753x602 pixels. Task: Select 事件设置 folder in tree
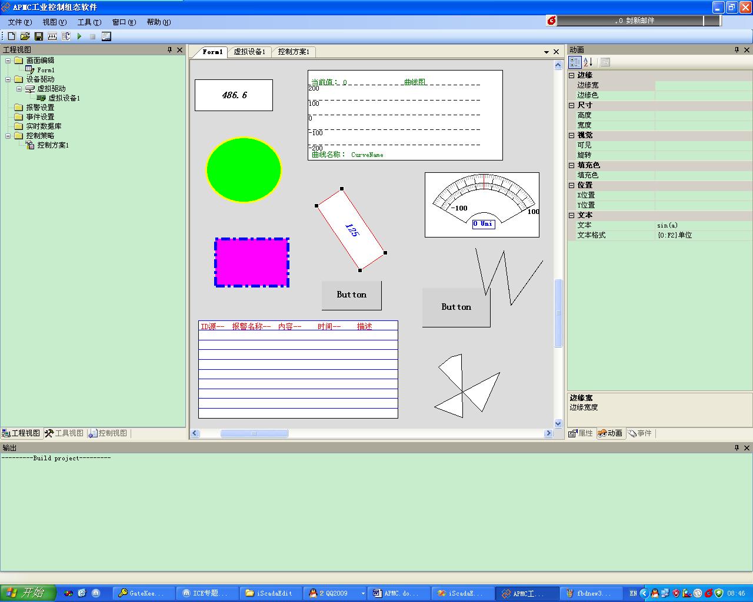click(x=40, y=117)
